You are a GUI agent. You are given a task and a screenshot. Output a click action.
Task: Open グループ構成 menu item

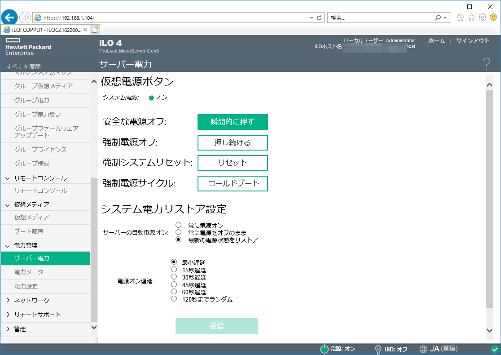point(45,164)
